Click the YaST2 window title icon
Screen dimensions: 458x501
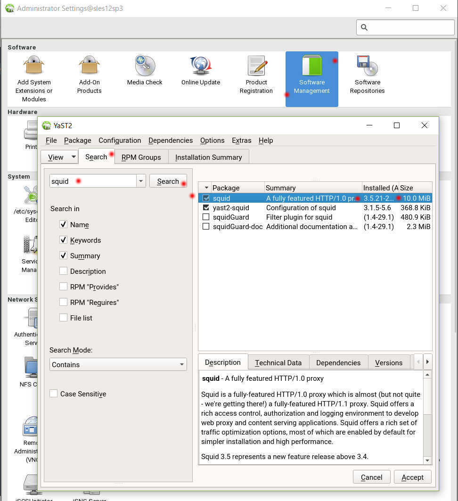pos(46,125)
